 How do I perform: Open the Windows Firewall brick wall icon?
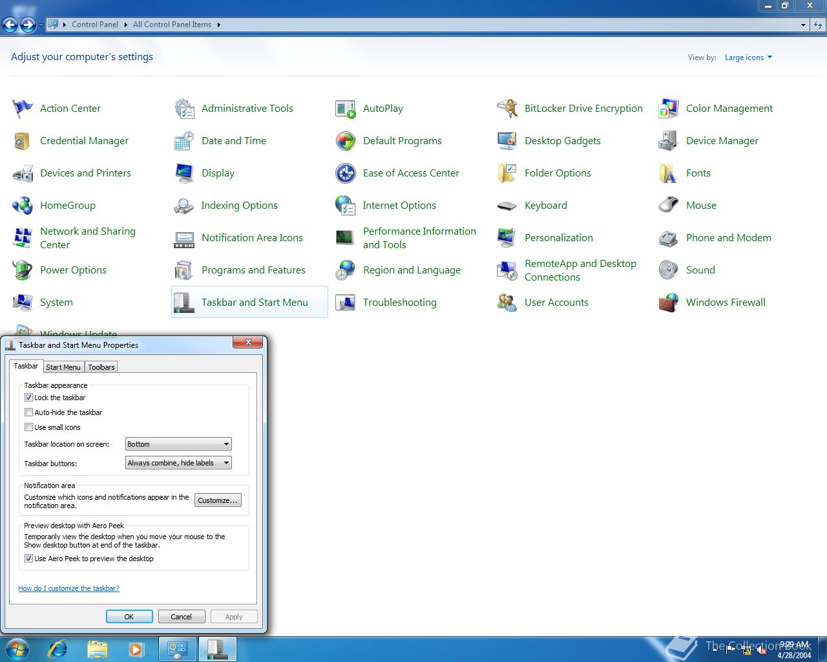[x=669, y=303]
